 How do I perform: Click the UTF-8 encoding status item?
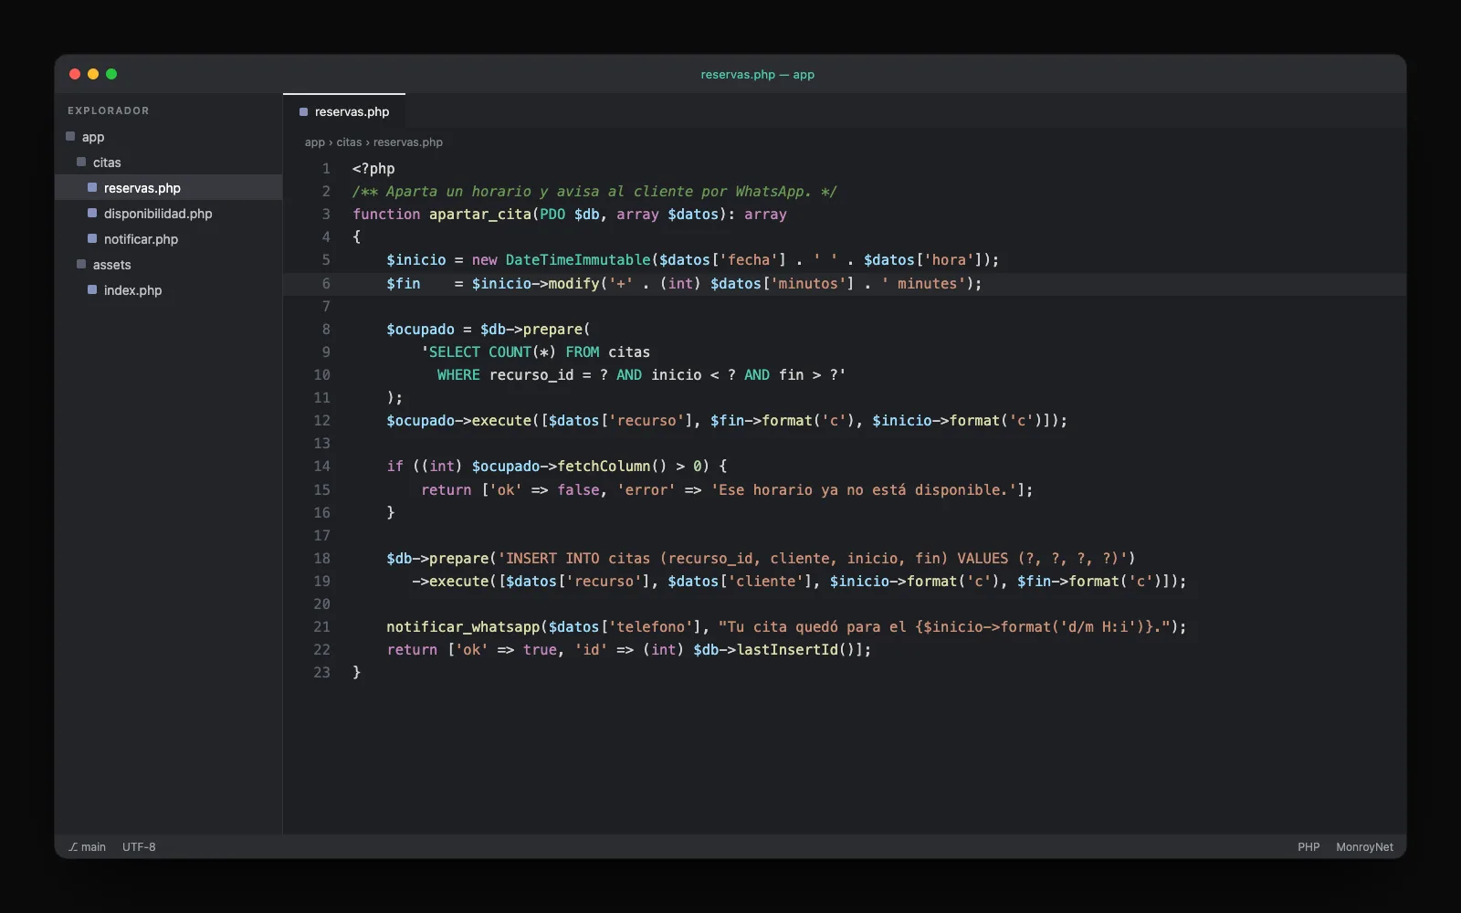pyautogui.click(x=139, y=847)
